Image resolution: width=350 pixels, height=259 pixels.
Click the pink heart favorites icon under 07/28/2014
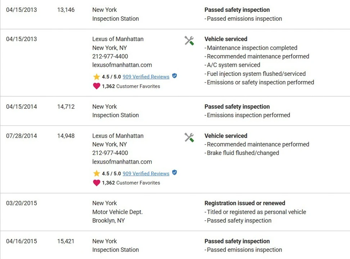tap(97, 183)
